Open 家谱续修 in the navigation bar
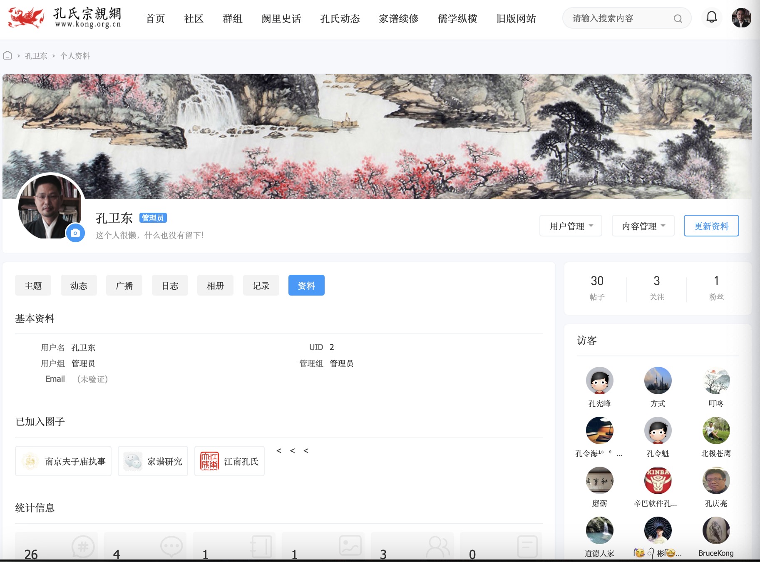Viewport: 760px width, 562px height. [x=399, y=19]
